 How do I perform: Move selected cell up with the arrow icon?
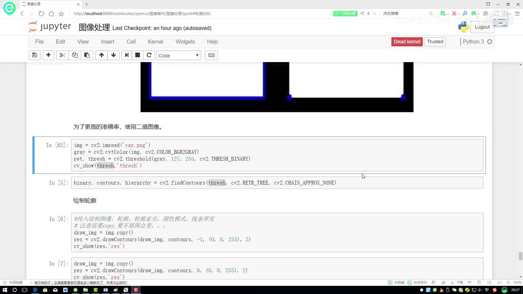coord(101,55)
